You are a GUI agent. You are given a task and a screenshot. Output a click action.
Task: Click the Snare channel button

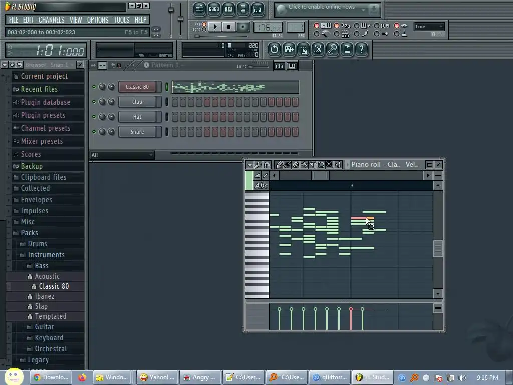tap(137, 132)
